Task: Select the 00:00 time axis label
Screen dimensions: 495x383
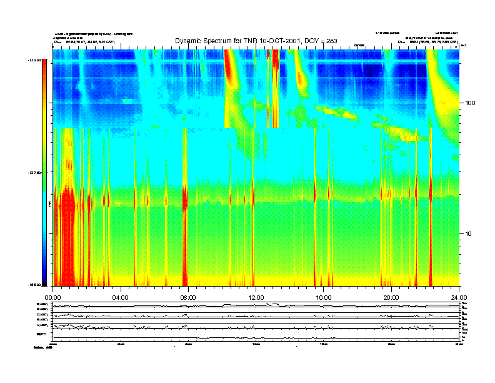Action: pos(52,298)
